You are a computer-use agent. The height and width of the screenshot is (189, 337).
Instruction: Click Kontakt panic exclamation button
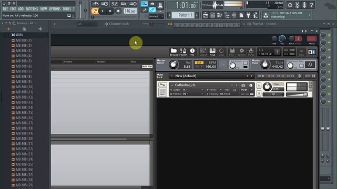point(277,52)
